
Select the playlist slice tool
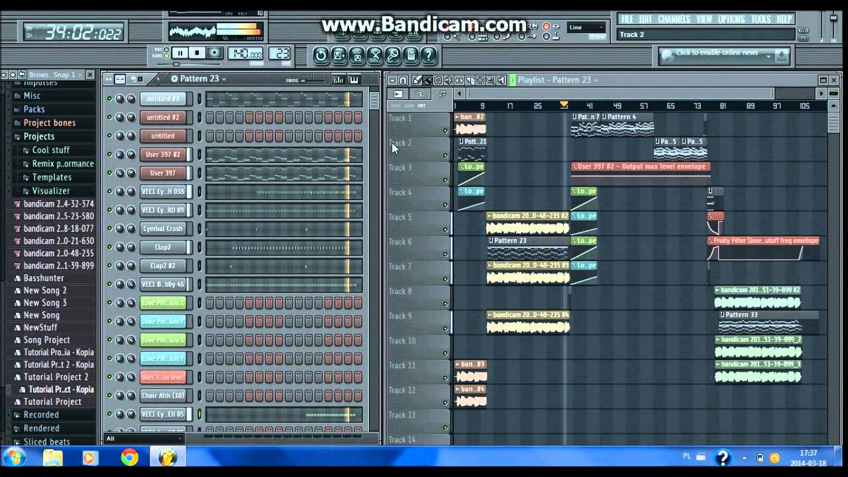470,80
